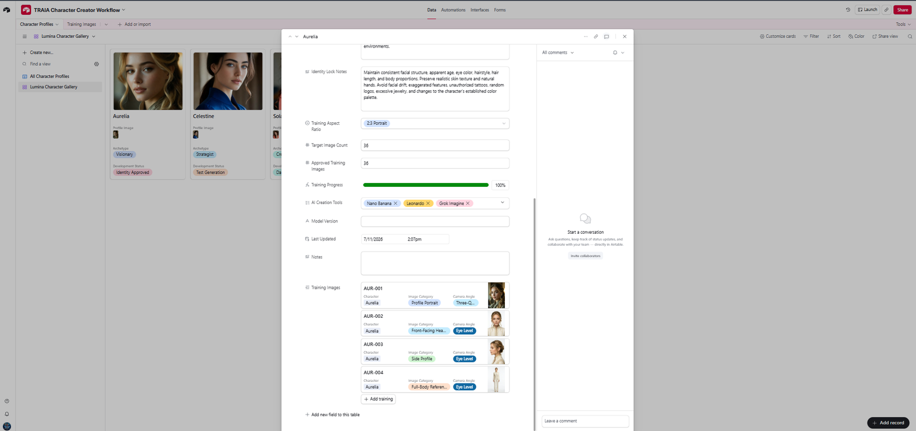Click notification bell in comments panel
The height and width of the screenshot is (431, 916).
click(x=615, y=53)
